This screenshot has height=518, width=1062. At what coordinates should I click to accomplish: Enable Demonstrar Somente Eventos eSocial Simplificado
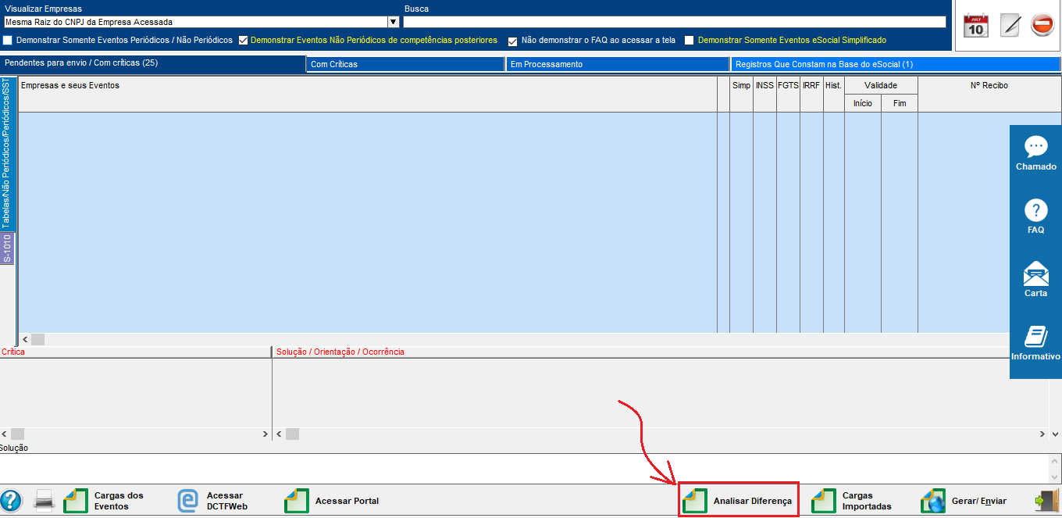point(690,40)
